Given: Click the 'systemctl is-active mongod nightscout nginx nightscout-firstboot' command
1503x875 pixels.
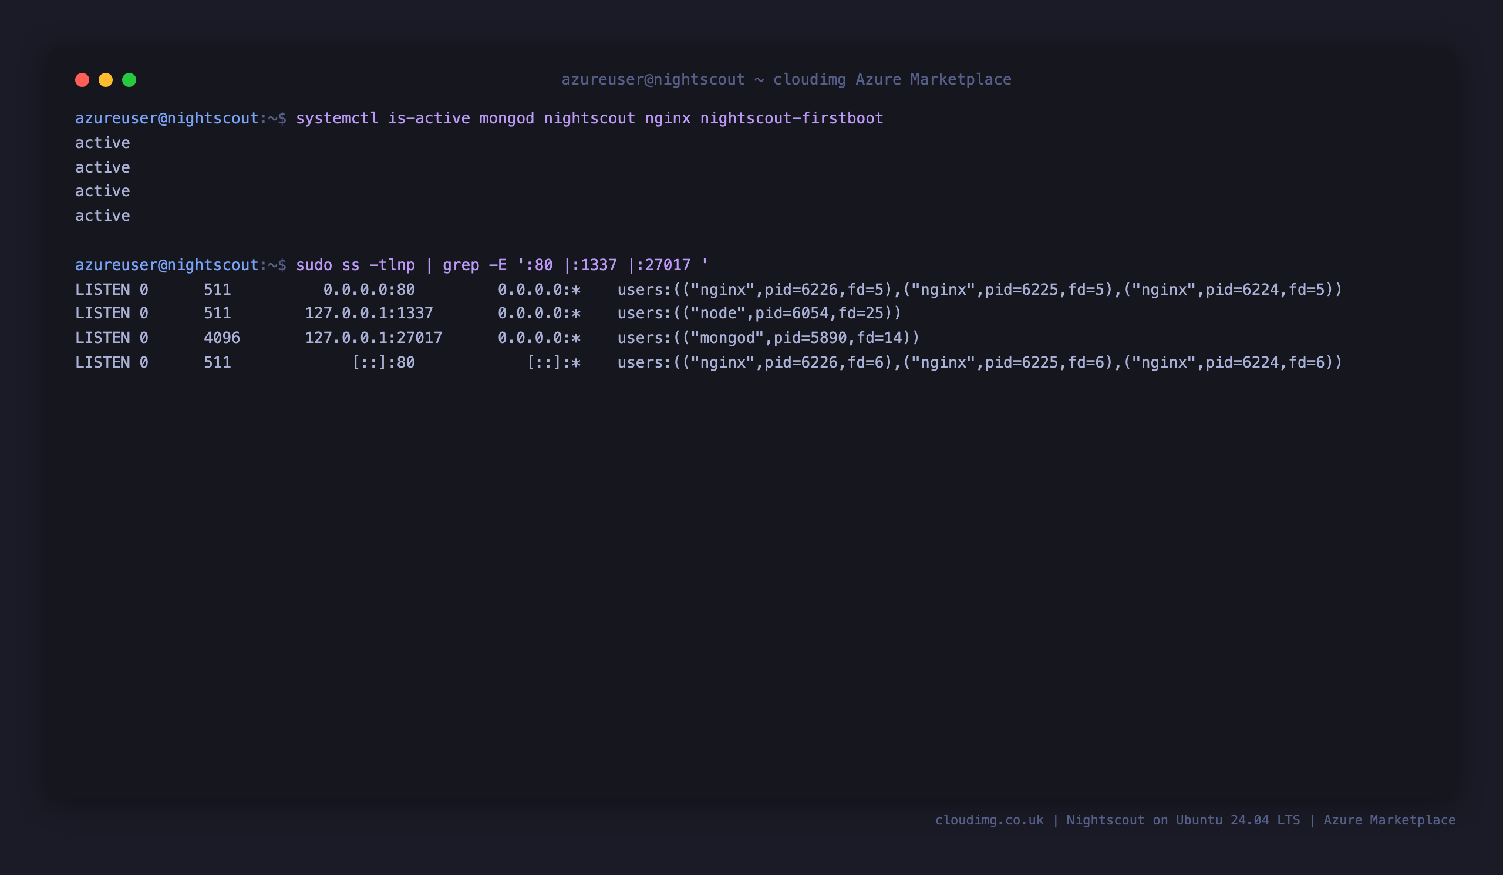Looking at the screenshot, I should coord(589,118).
